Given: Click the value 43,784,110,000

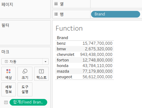Looking at the screenshot, I should point(97,66).
